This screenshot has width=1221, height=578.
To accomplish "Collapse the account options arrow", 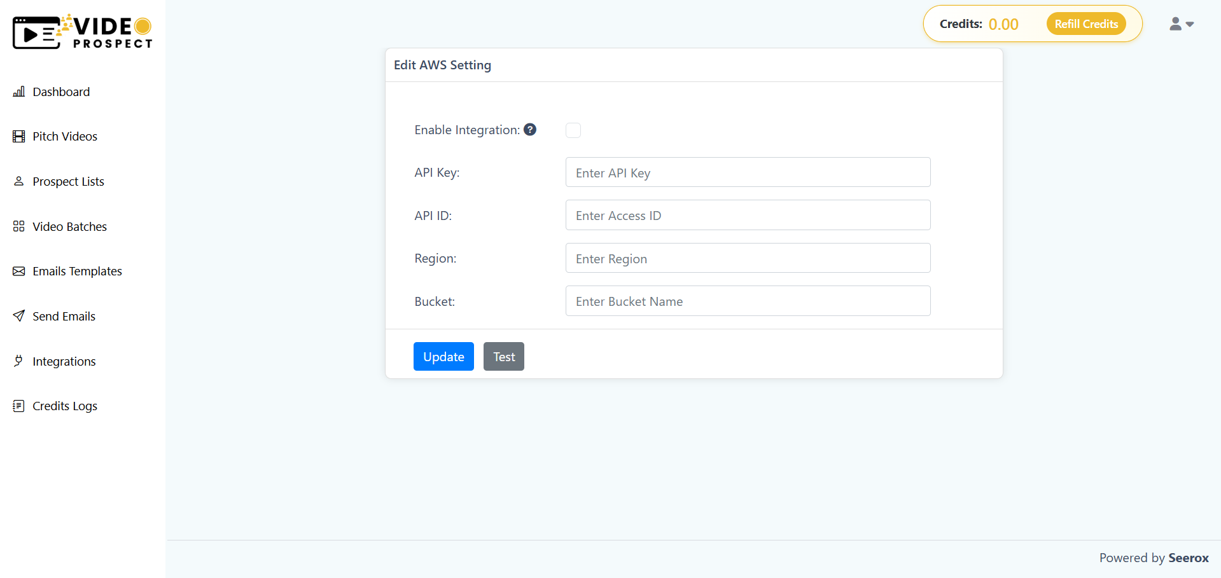I will [1189, 25].
